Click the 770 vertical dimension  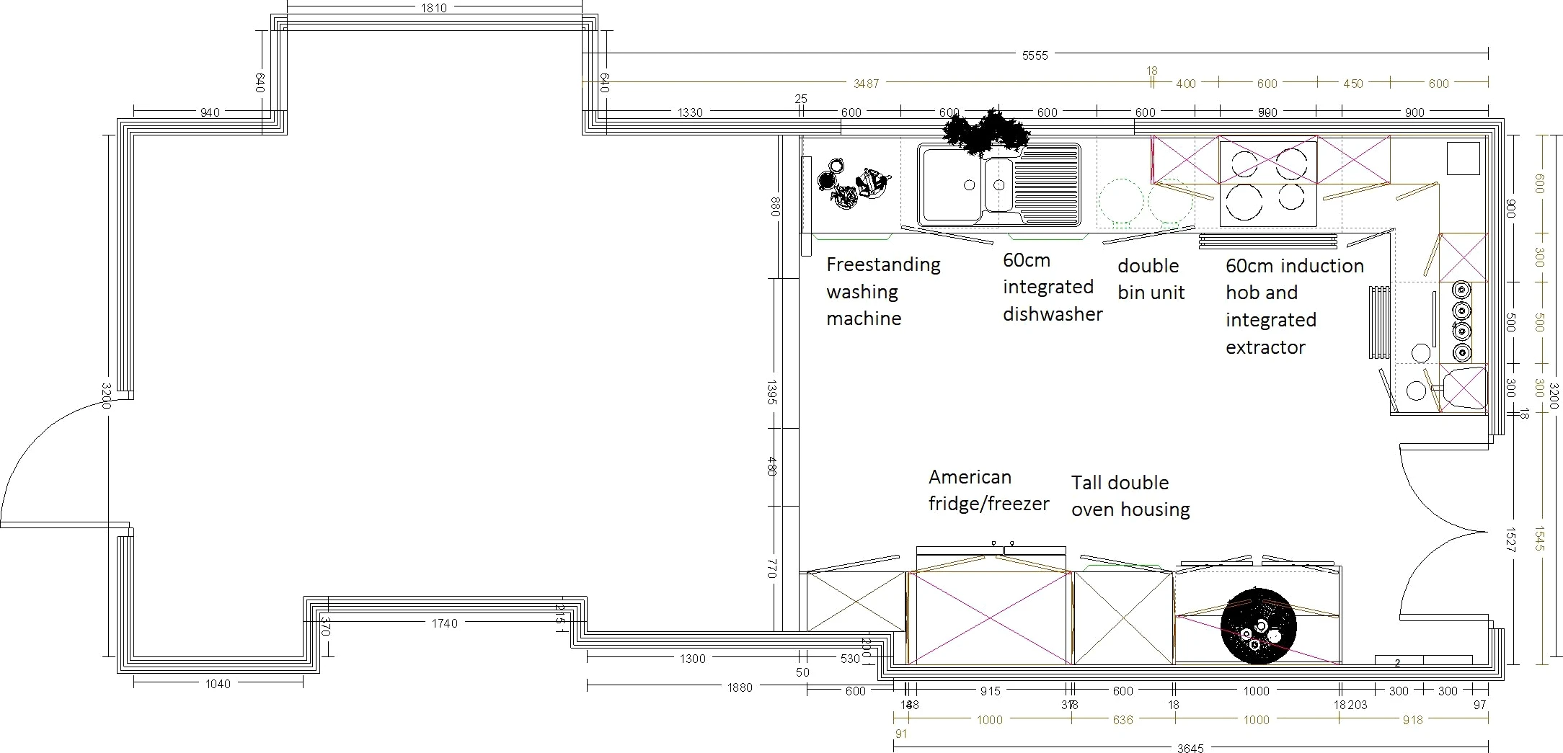[x=771, y=569]
